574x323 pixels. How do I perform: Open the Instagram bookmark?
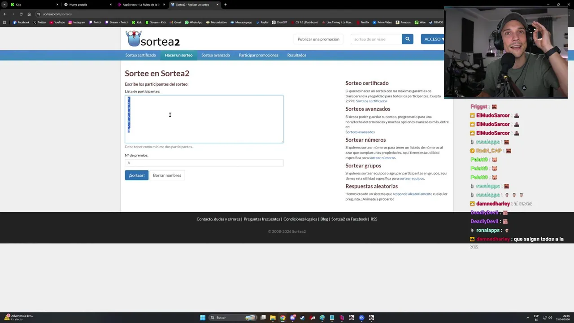(x=77, y=22)
